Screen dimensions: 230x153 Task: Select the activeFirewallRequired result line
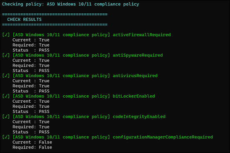86,35
